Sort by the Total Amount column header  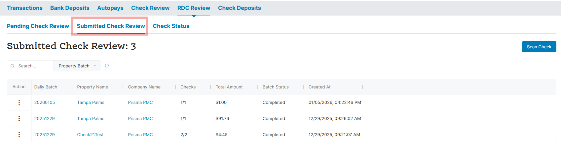pos(229,87)
